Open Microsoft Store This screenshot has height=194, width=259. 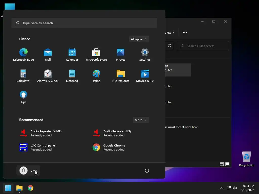96,55
